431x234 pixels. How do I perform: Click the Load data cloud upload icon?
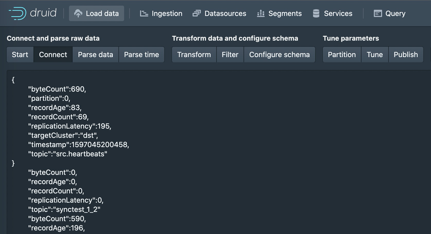(78, 13)
